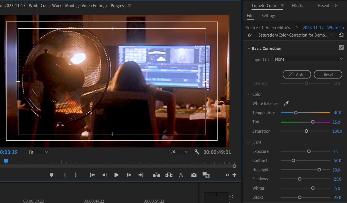
Task: Click the Saturation slider handle
Action: (306, 131)
